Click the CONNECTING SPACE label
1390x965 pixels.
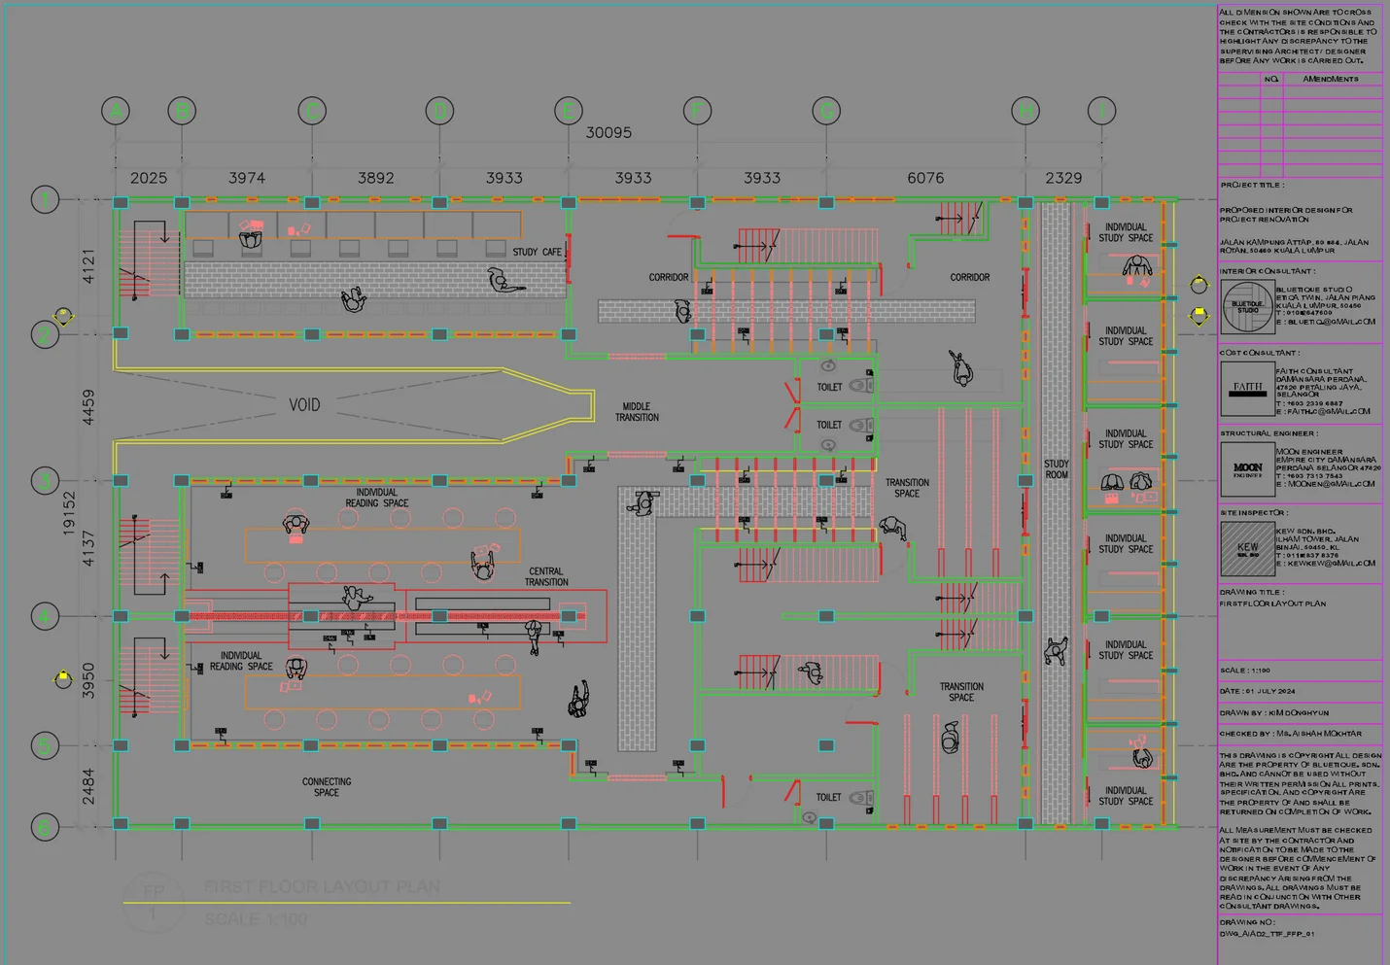point(327,787)
